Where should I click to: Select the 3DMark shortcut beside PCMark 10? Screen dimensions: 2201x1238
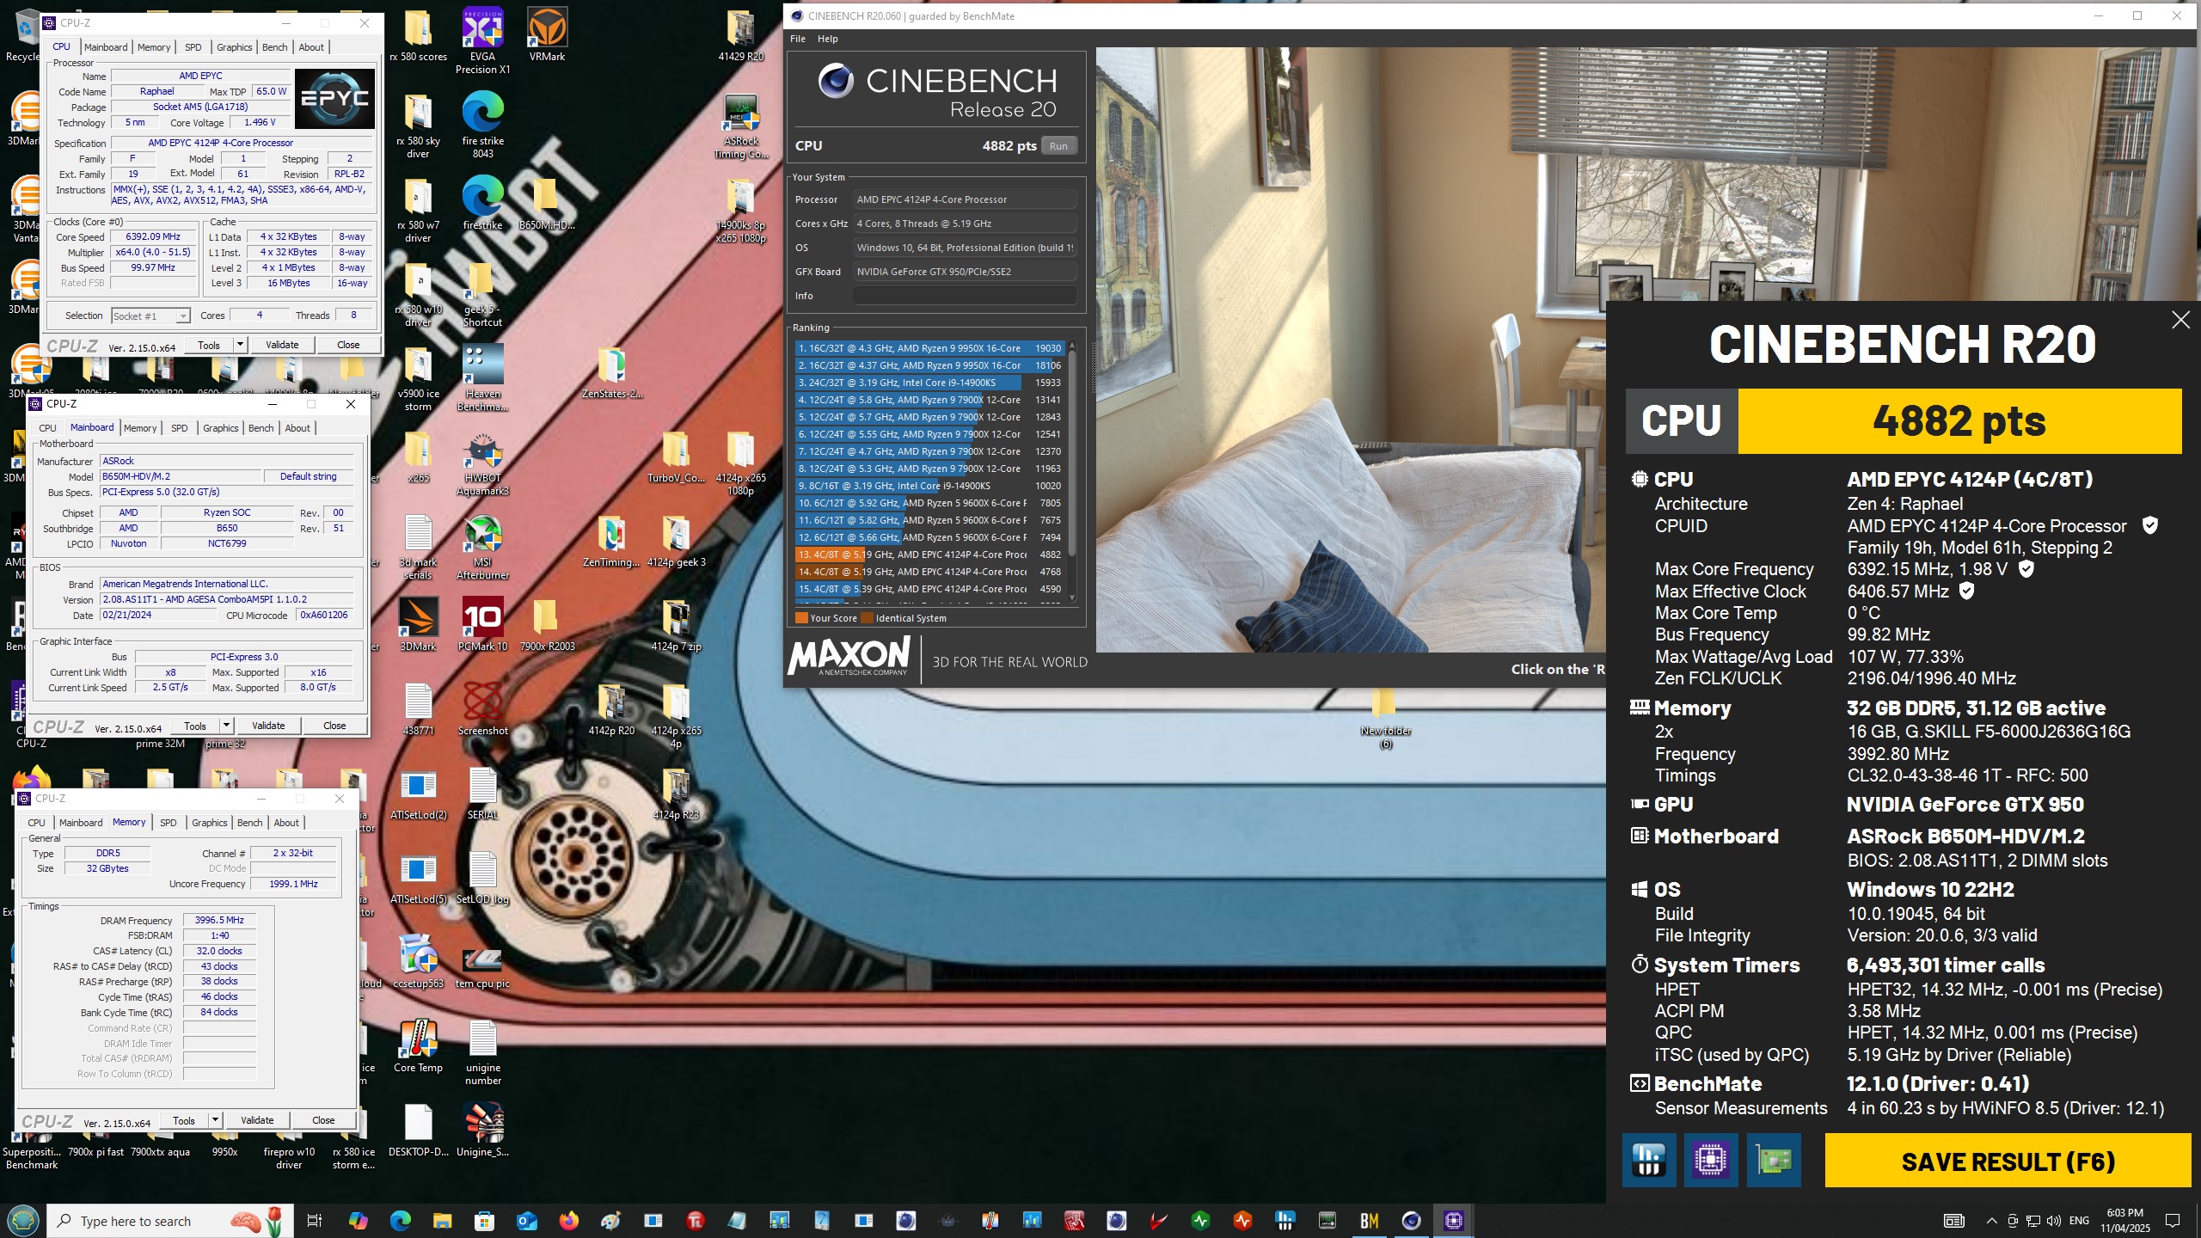coord(418,625)
